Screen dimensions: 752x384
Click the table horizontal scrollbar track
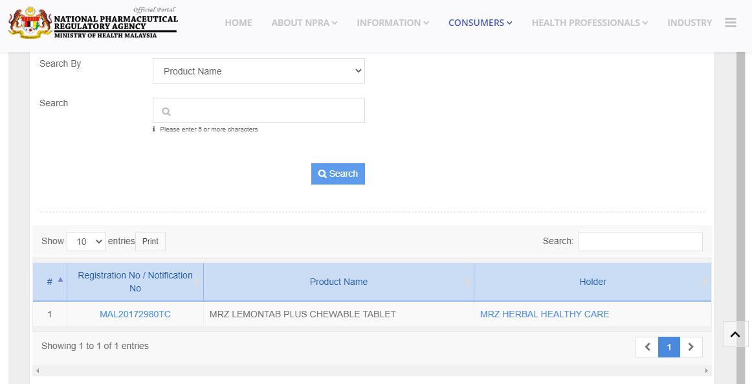tap(371, 370)
